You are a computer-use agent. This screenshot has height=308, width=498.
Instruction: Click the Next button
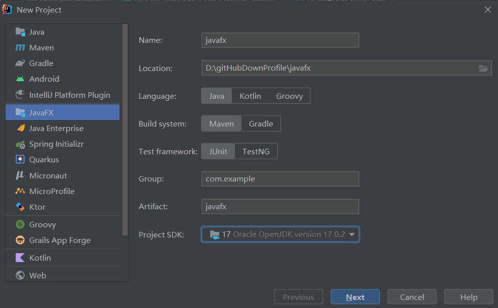click(x=355, y=297)
